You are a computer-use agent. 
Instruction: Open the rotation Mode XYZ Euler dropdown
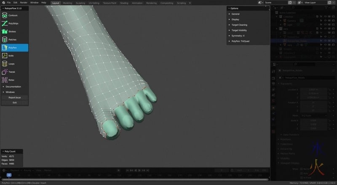point(313,116)
